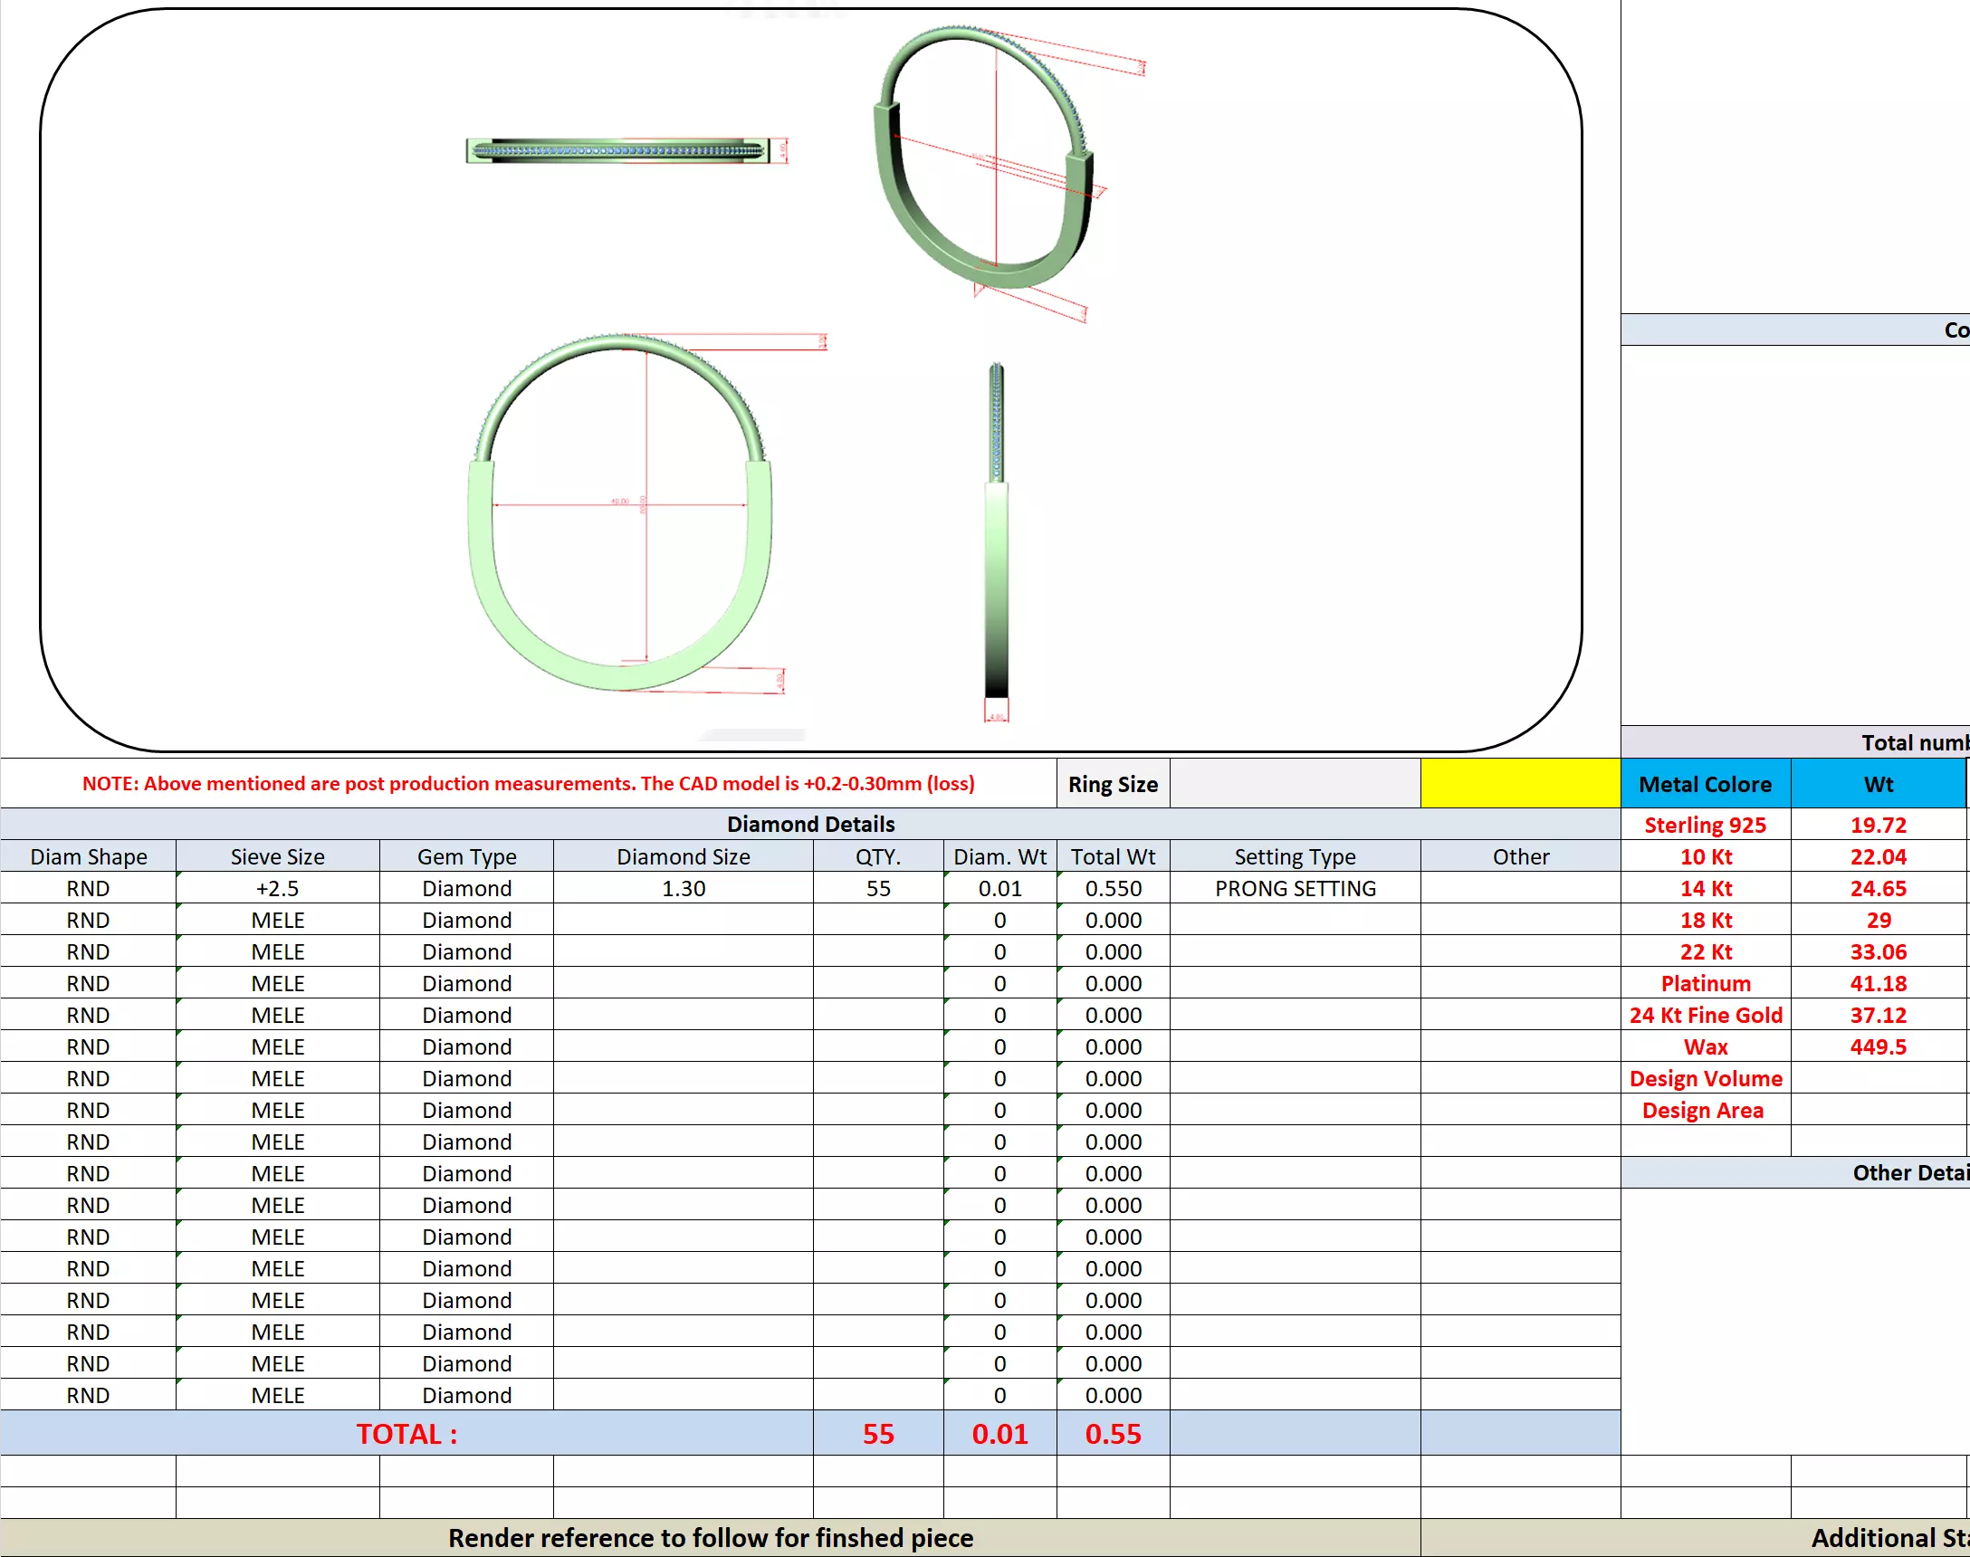Select the red production NOTE text
Image resolution: width=1970 pixels, height=1557 pixels.
click(528, 783)
